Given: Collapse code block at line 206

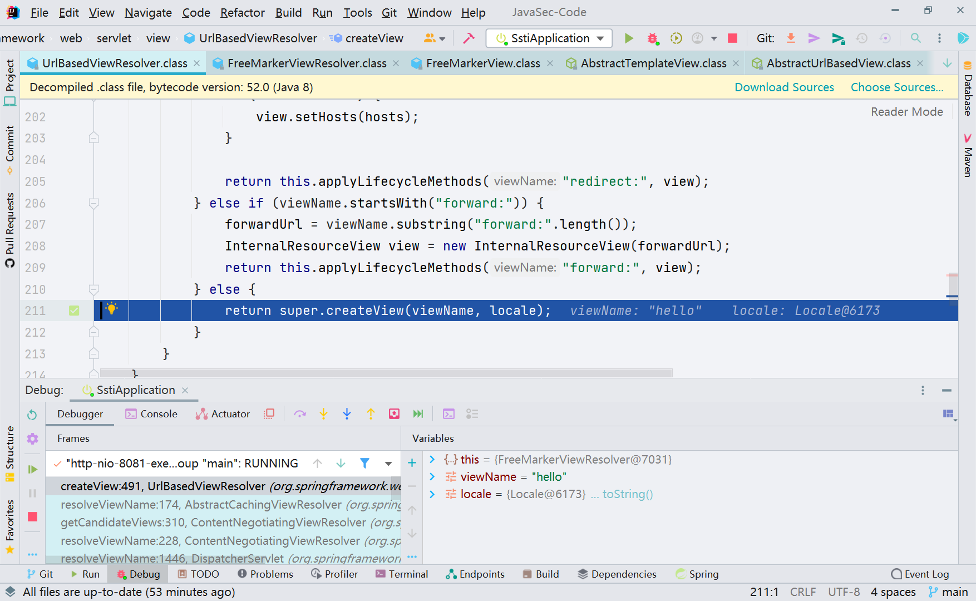Looking at the screenshot, I should coord(93,204).
